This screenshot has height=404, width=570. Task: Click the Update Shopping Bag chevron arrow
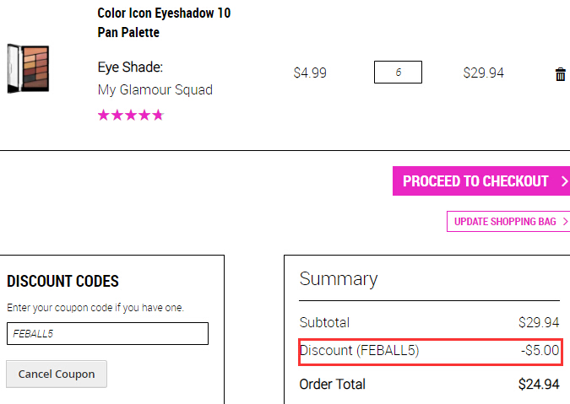[565, 221]
